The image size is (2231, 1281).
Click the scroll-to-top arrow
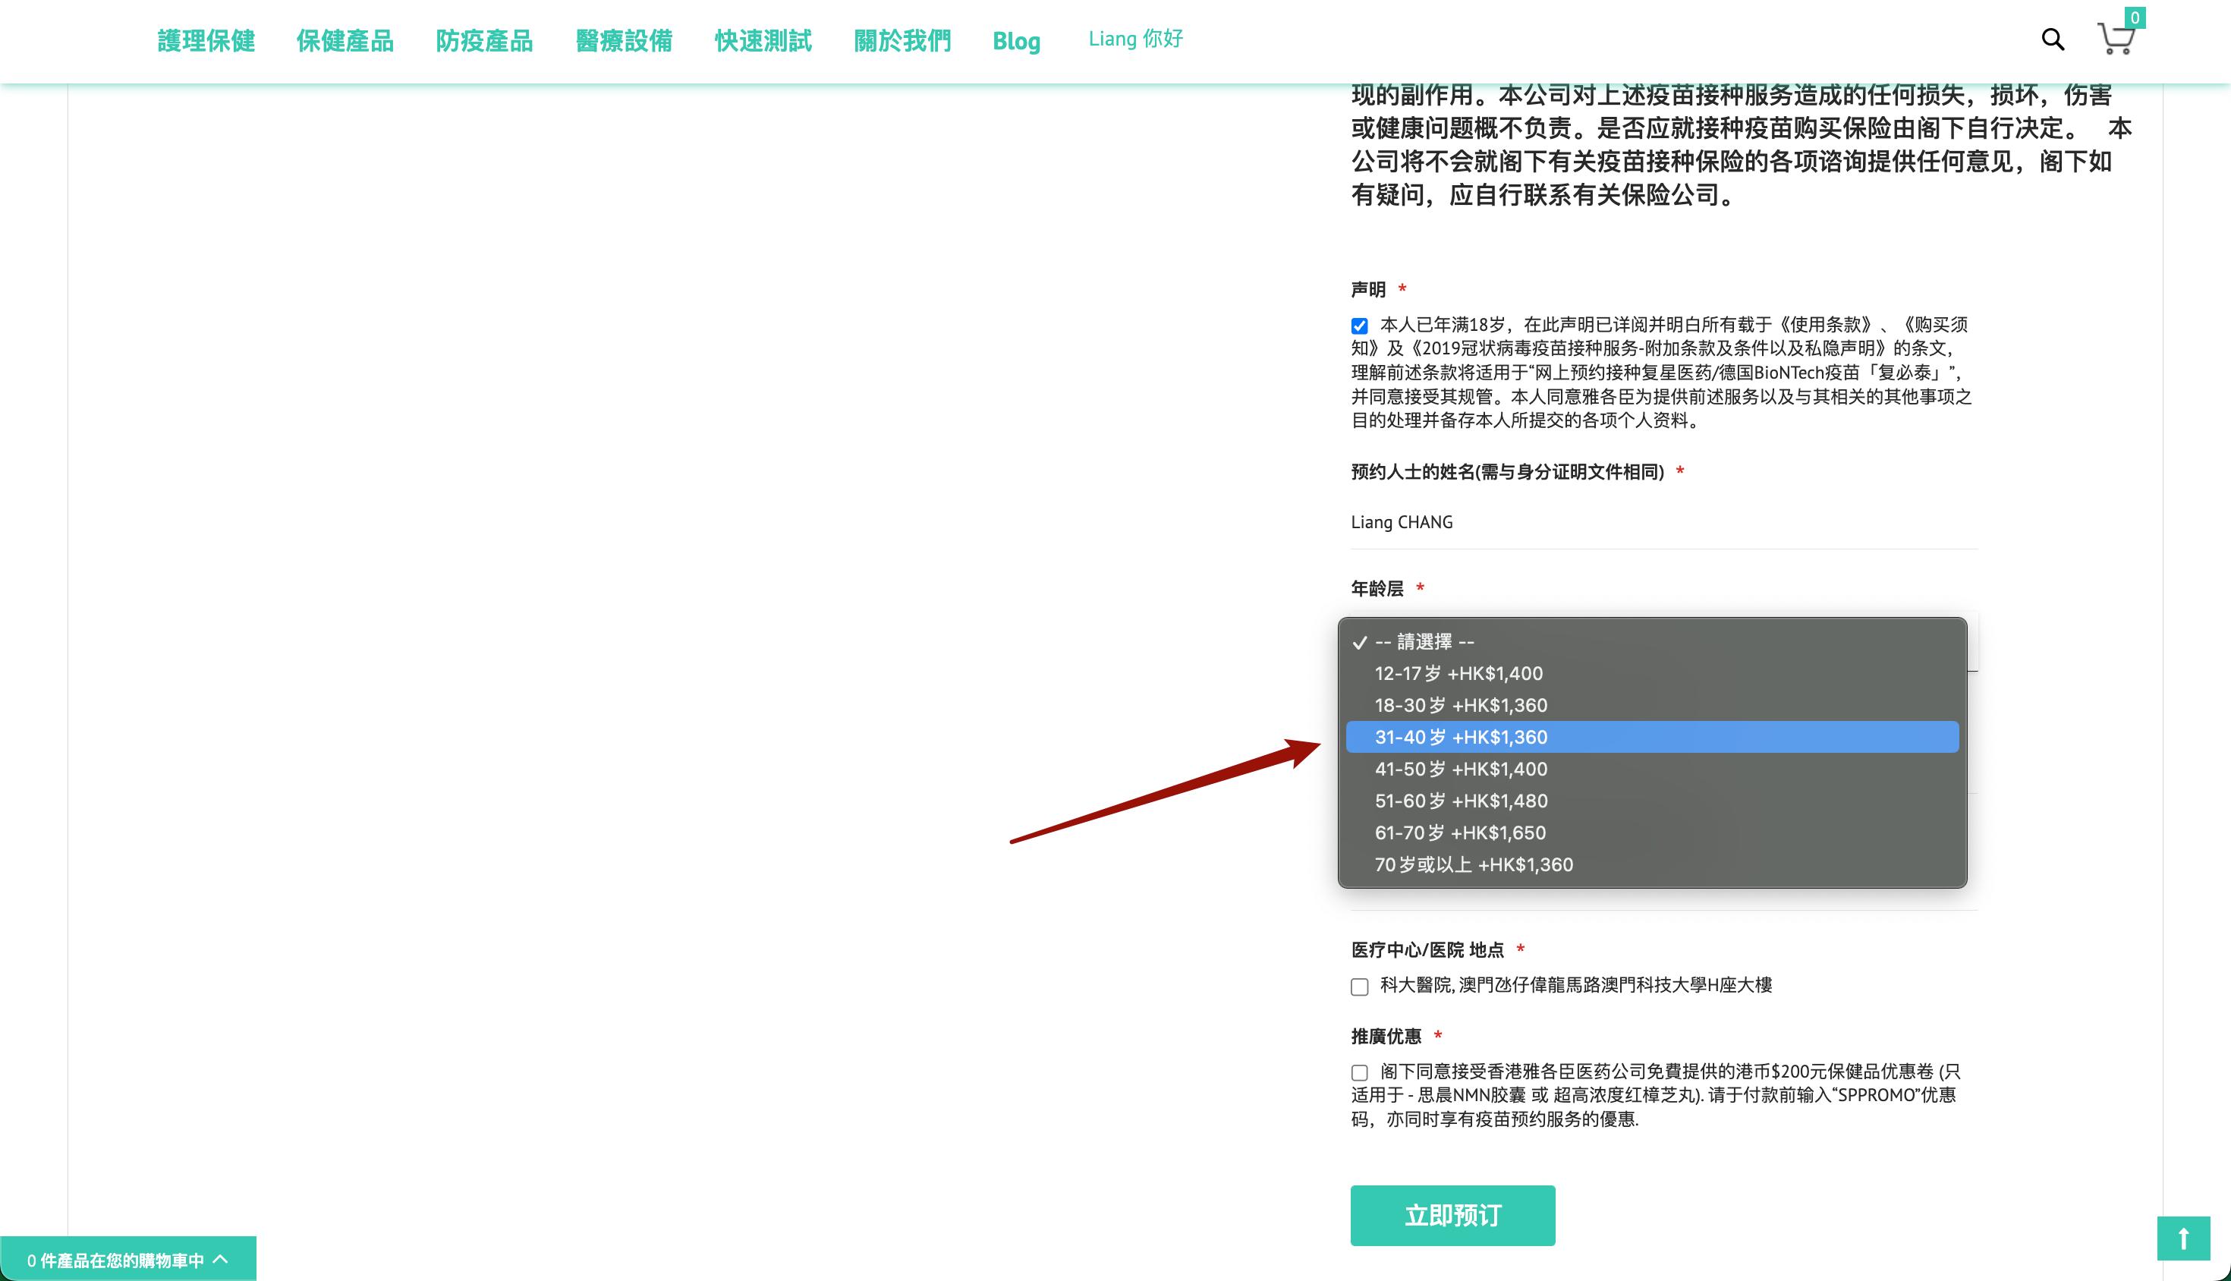click(x=2183, y=1240)
